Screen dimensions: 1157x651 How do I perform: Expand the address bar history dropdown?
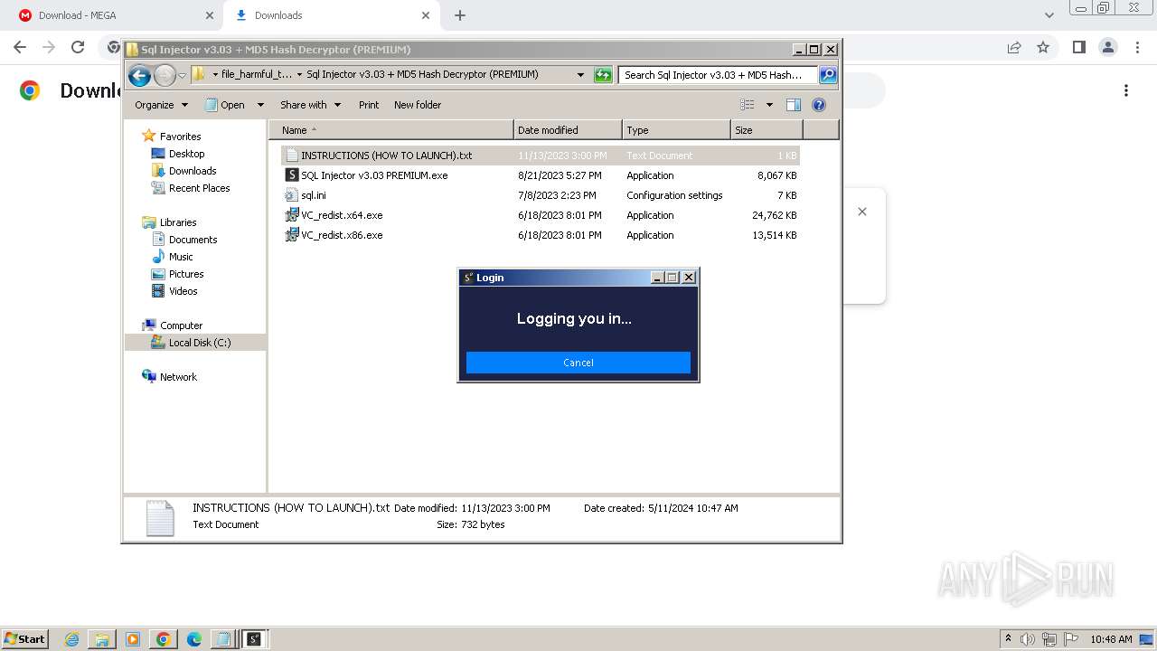pos(580,75)
